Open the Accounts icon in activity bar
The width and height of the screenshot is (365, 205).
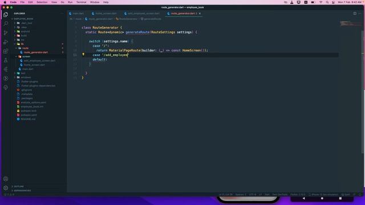(x=6, y=179)
